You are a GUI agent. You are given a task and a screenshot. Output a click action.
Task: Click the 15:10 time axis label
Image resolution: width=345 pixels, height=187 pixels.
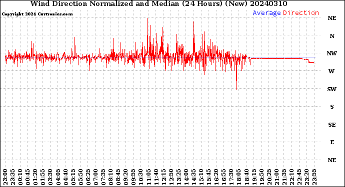click(x=201, y=178)
